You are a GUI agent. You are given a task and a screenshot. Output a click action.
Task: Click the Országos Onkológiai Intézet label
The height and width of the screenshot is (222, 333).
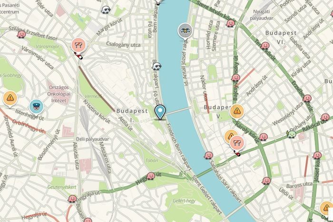pos(59,94)
